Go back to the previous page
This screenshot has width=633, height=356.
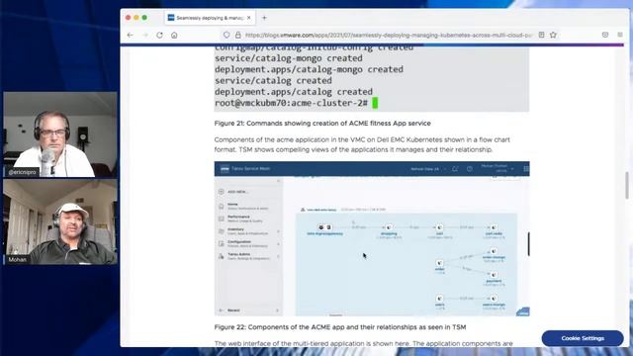(x=130, y=36)
